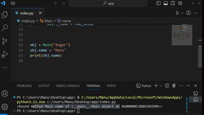Click the print(obj.name) line

tap(46, 55)
